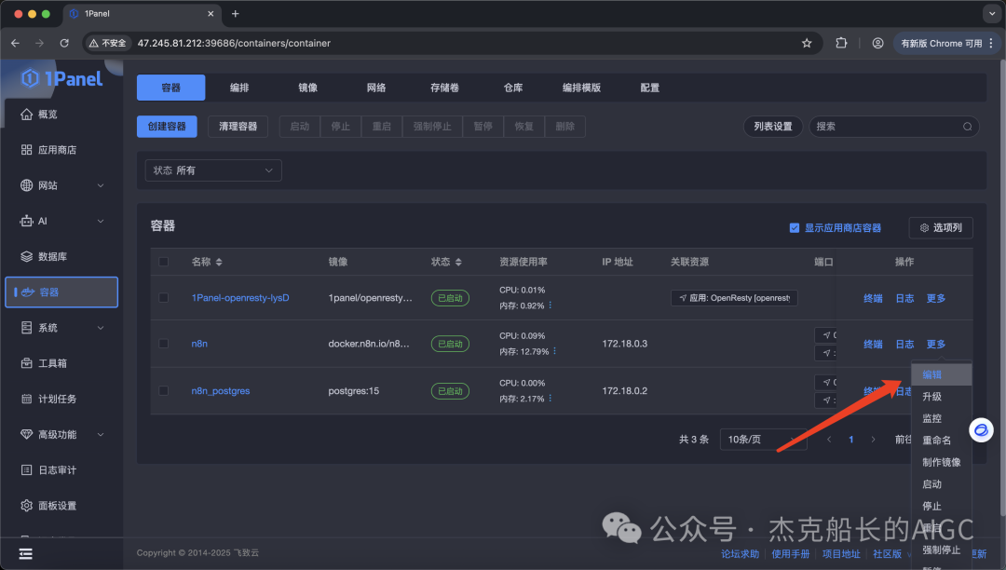1006x570 pixels.
Task: Click floating assistant round icon
Action: (x=981, y=430)
